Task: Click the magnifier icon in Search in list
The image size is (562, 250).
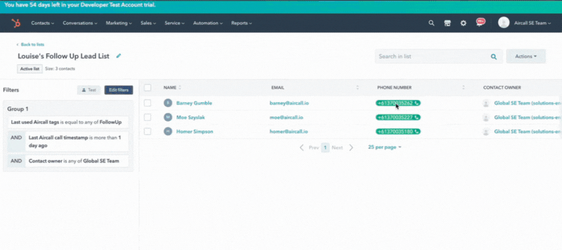Action: pos(493,56)
